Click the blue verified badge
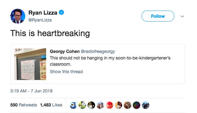 click(x=61, y=12)
